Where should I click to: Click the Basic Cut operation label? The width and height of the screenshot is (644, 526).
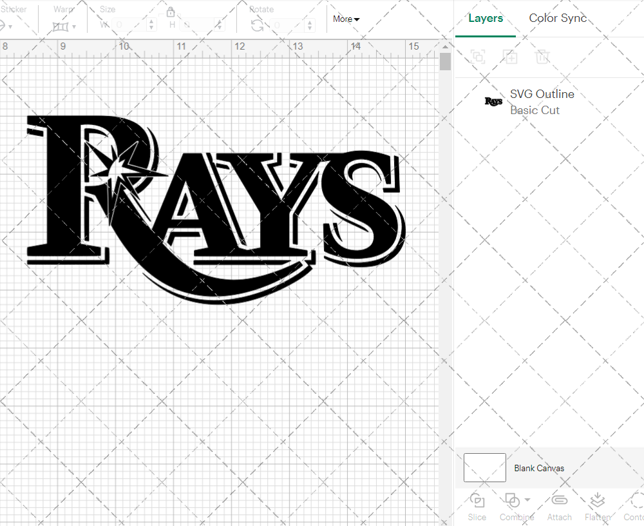535,110
